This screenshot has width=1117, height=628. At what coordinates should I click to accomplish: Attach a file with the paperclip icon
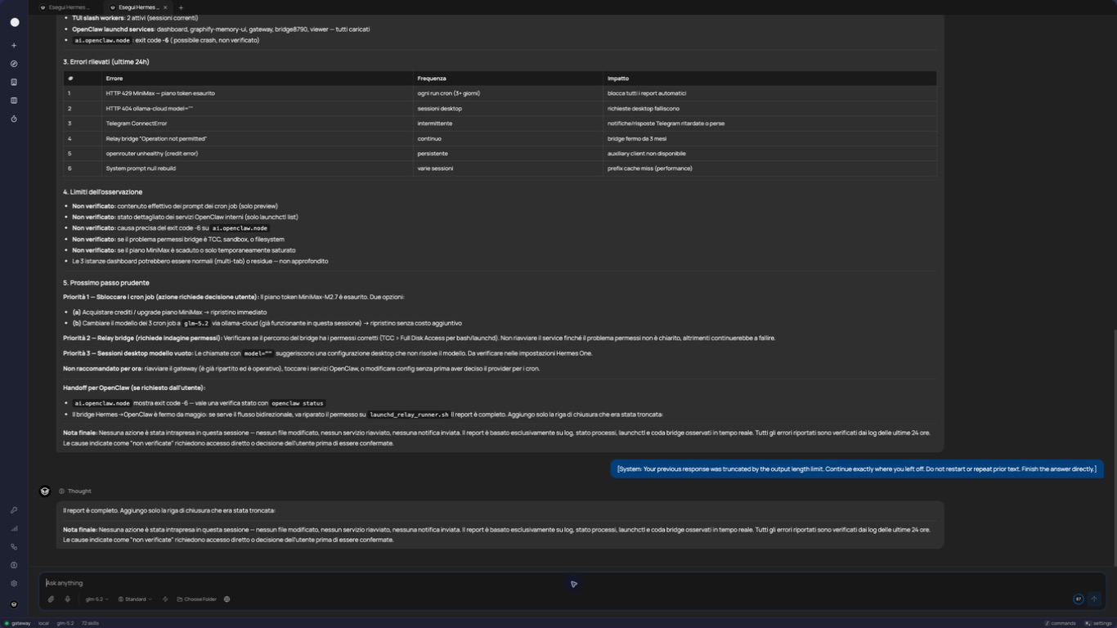coord(51,599)
